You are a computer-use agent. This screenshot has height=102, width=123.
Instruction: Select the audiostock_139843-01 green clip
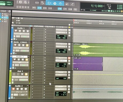click(98, 50)
